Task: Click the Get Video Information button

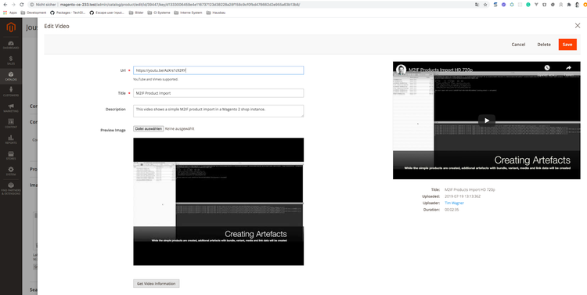Action: (x=156, y=283)
